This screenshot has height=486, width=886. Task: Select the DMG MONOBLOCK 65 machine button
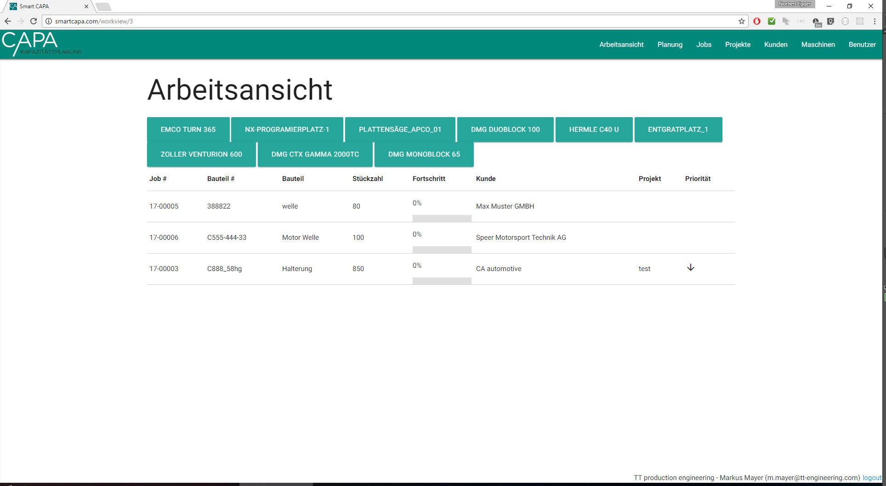(424, 154)
